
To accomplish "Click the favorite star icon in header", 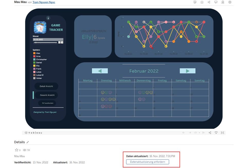I will (202, 2).
